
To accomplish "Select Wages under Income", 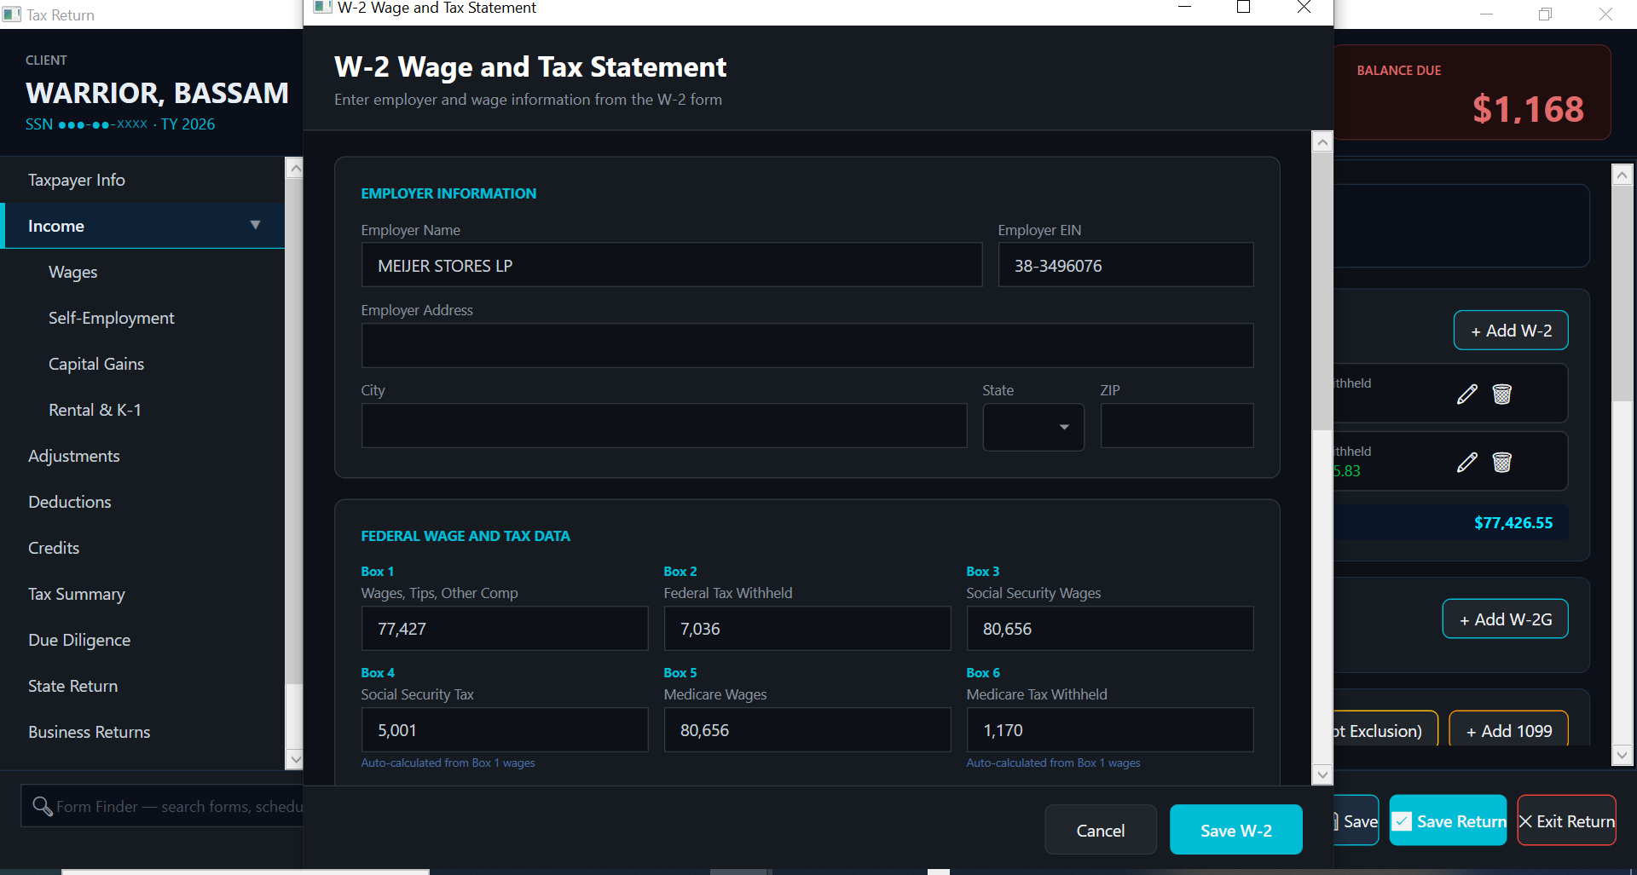I will click(x=143, y=272).
